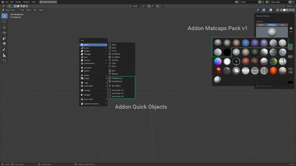Pick the blue matcap sphere

point(245,43)
